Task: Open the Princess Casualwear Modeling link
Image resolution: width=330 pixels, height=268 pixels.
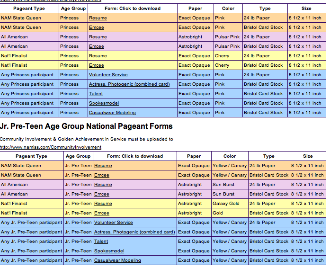Action: [x=112, y=113]
